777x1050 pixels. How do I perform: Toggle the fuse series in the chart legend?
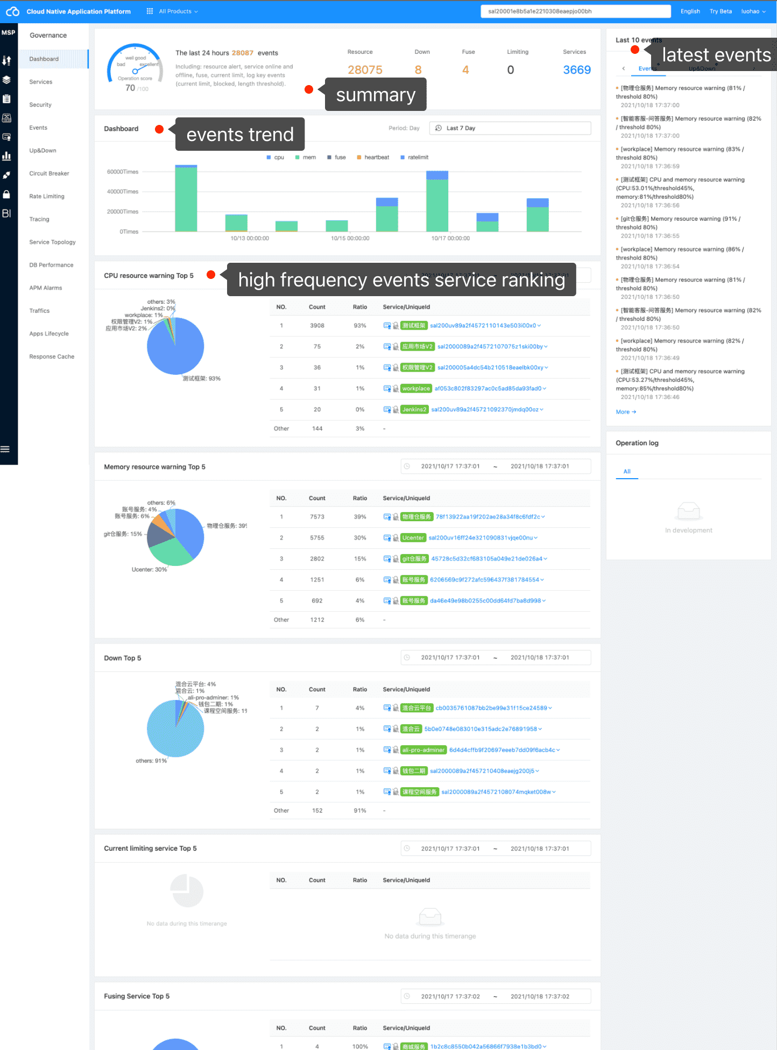pyautogui.click(x=336, y=157)
